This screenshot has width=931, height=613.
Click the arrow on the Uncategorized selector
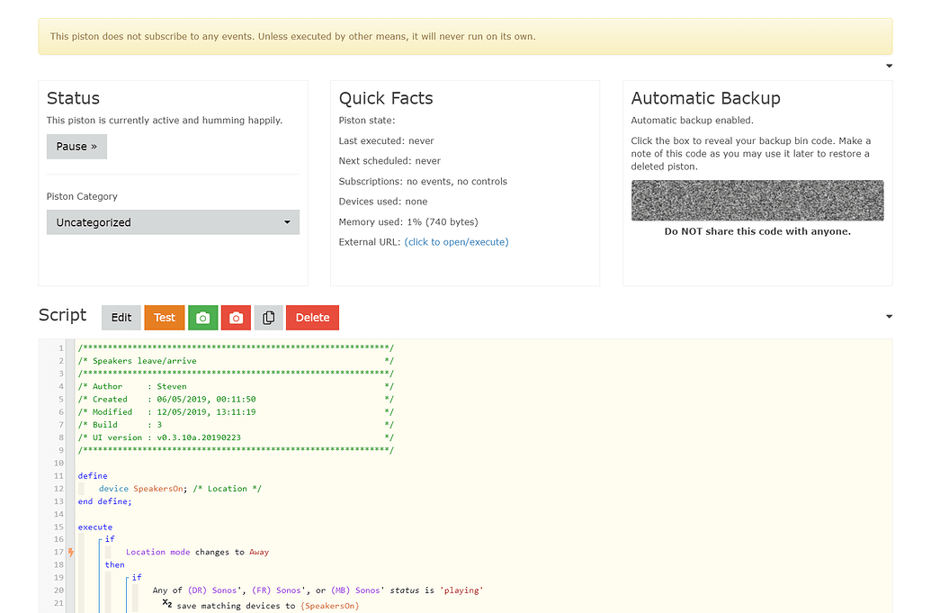(x=287, y=221)
